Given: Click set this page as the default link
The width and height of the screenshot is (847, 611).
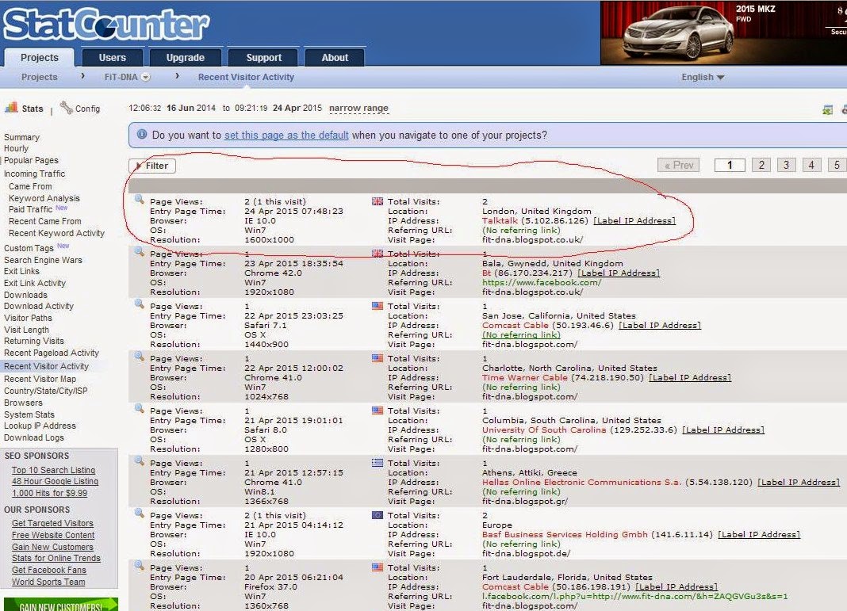Looking at the screenshot, I should (x=286, y=135).
